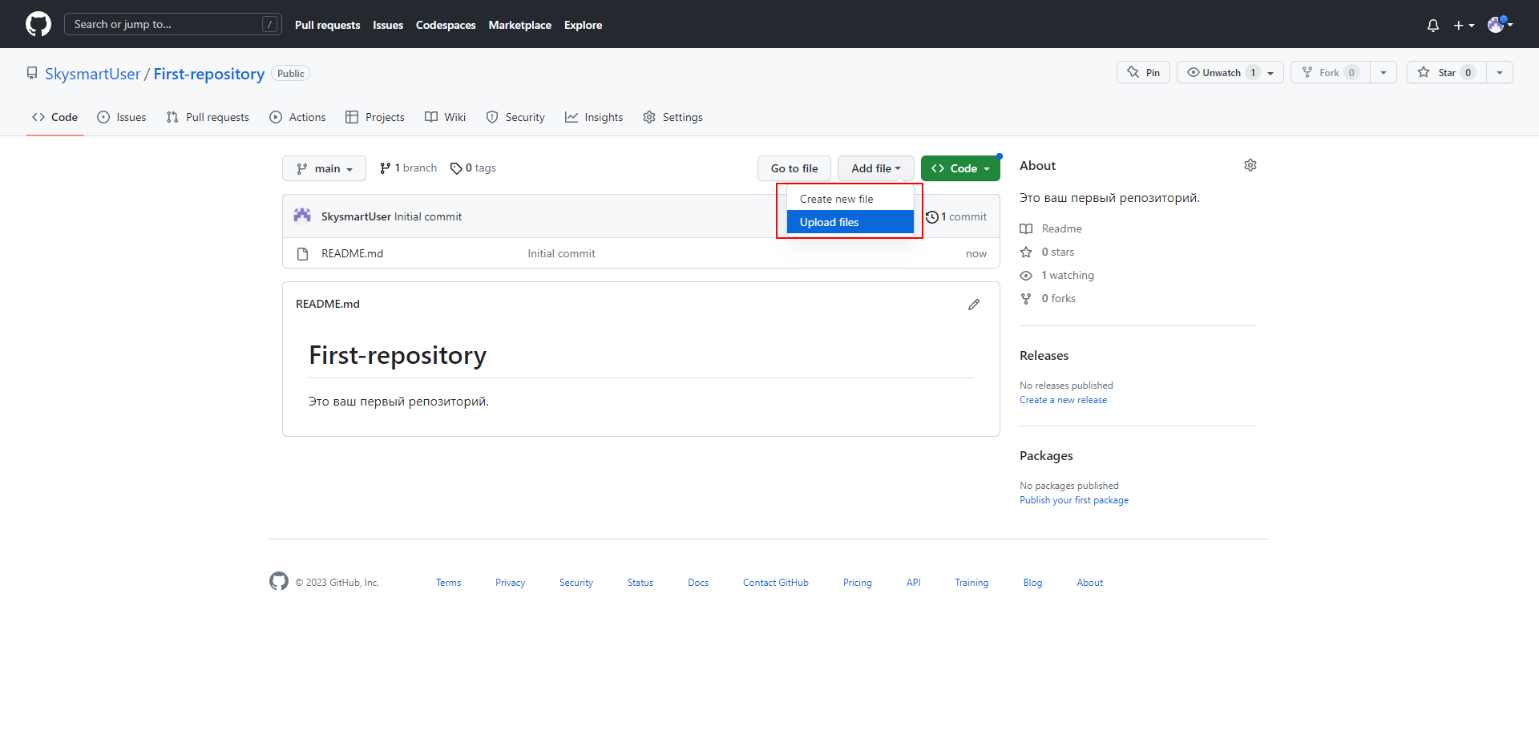Open Issues in top navigation

[x=388, y=25]
